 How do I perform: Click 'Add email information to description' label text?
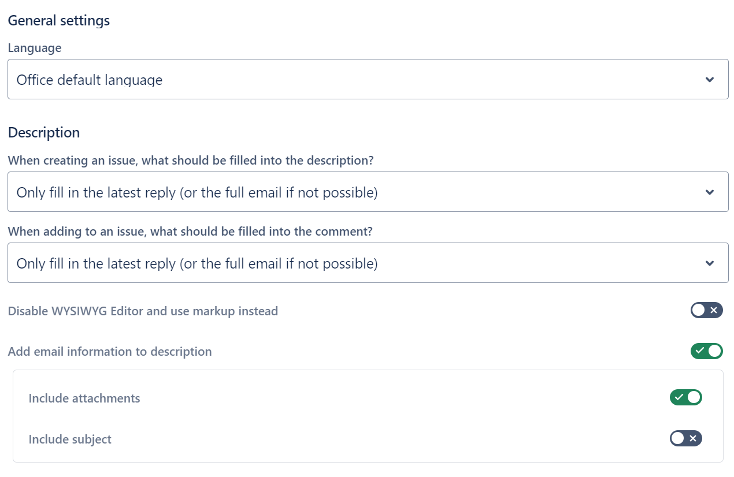110,351
